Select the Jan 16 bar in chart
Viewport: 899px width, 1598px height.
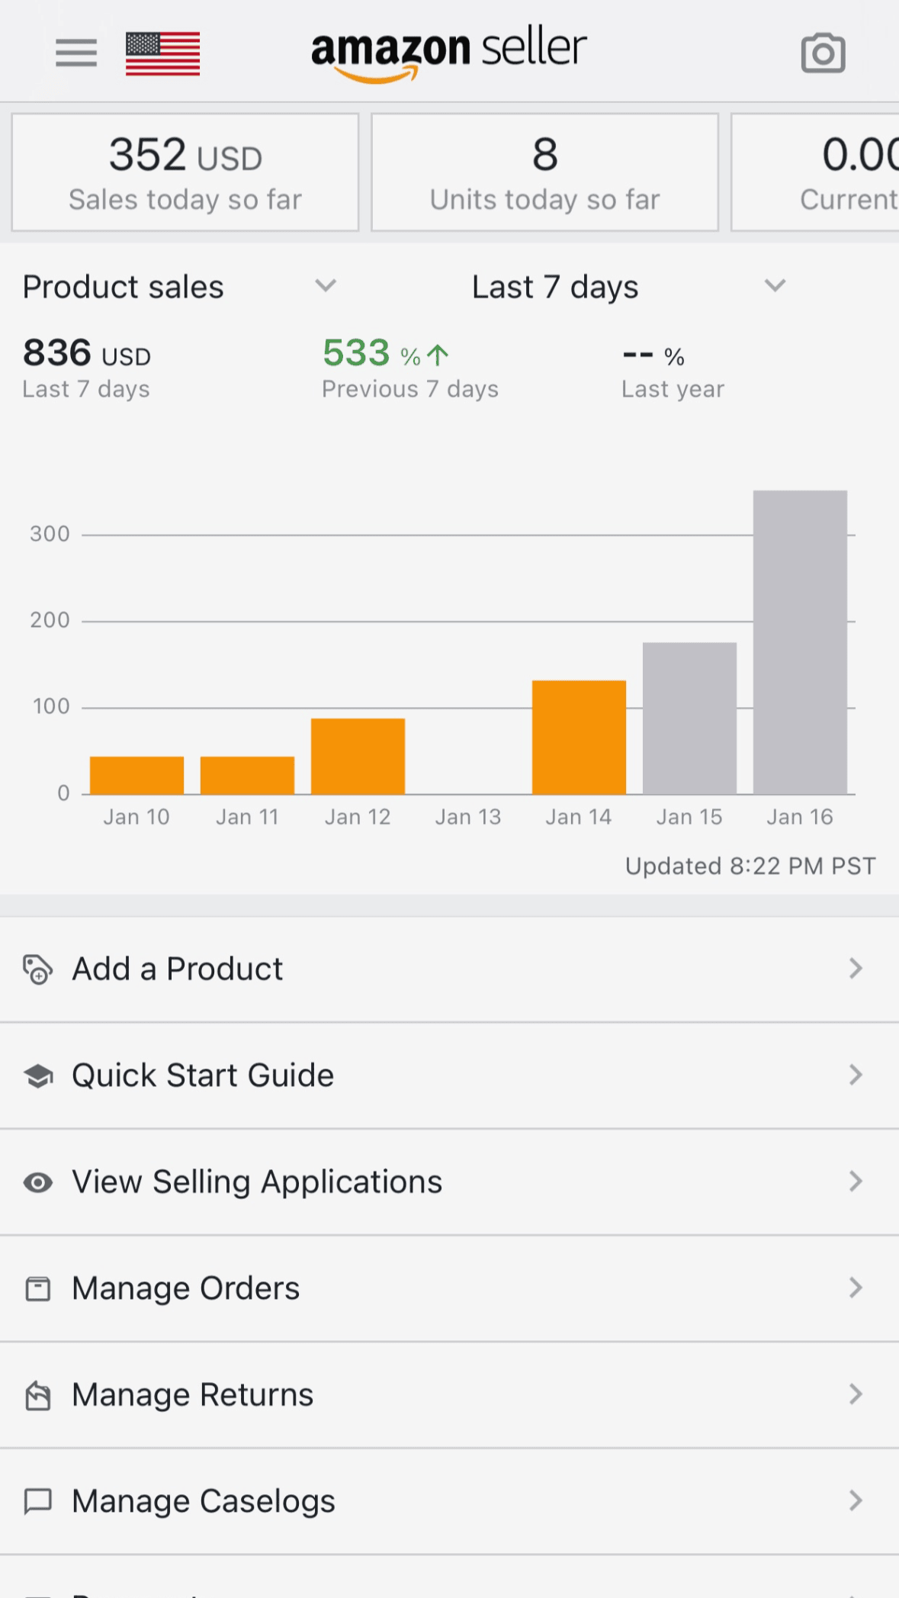(x=800, y=642)
